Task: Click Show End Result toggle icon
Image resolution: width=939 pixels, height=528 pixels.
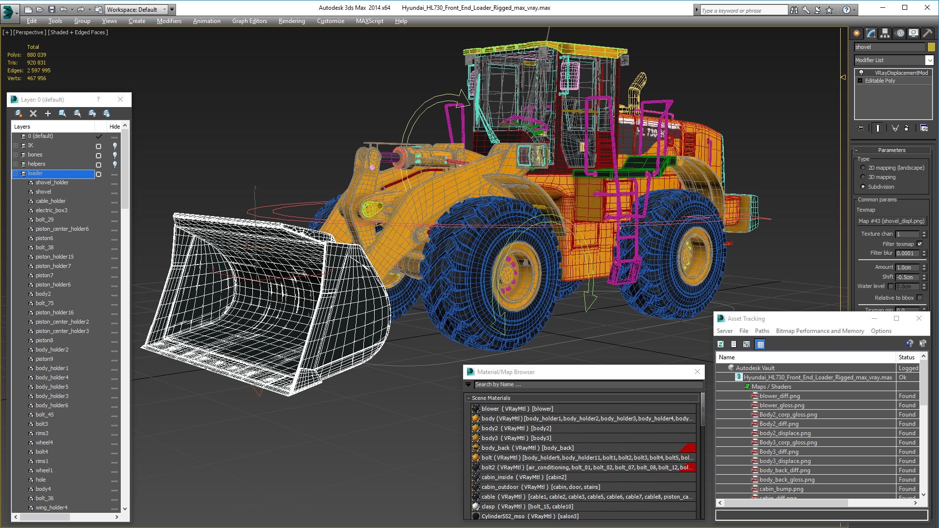Action: [878, 128]
